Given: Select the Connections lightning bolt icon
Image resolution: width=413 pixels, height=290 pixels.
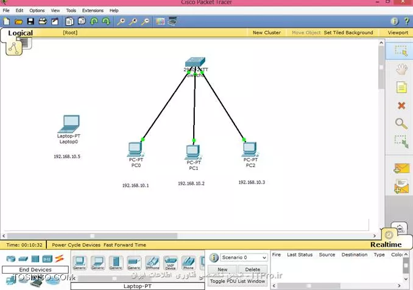Looking at the screenshot, I should tap(60, 258).
